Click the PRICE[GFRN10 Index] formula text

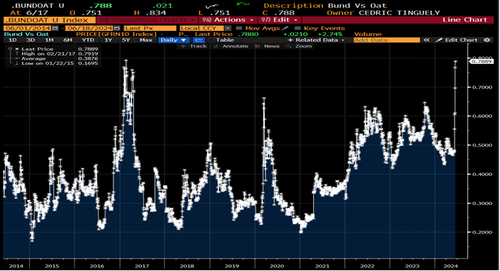click(x=116, y=34)
